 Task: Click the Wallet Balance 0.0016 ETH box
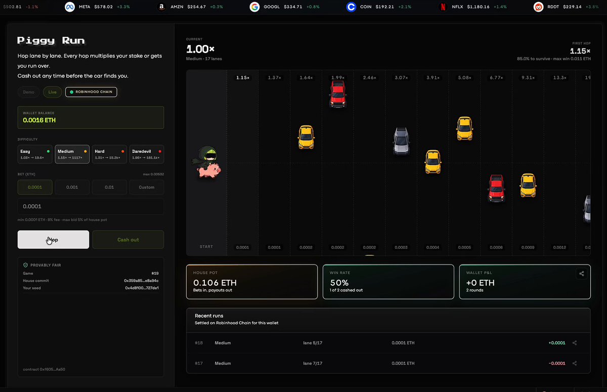click(91, 117)
